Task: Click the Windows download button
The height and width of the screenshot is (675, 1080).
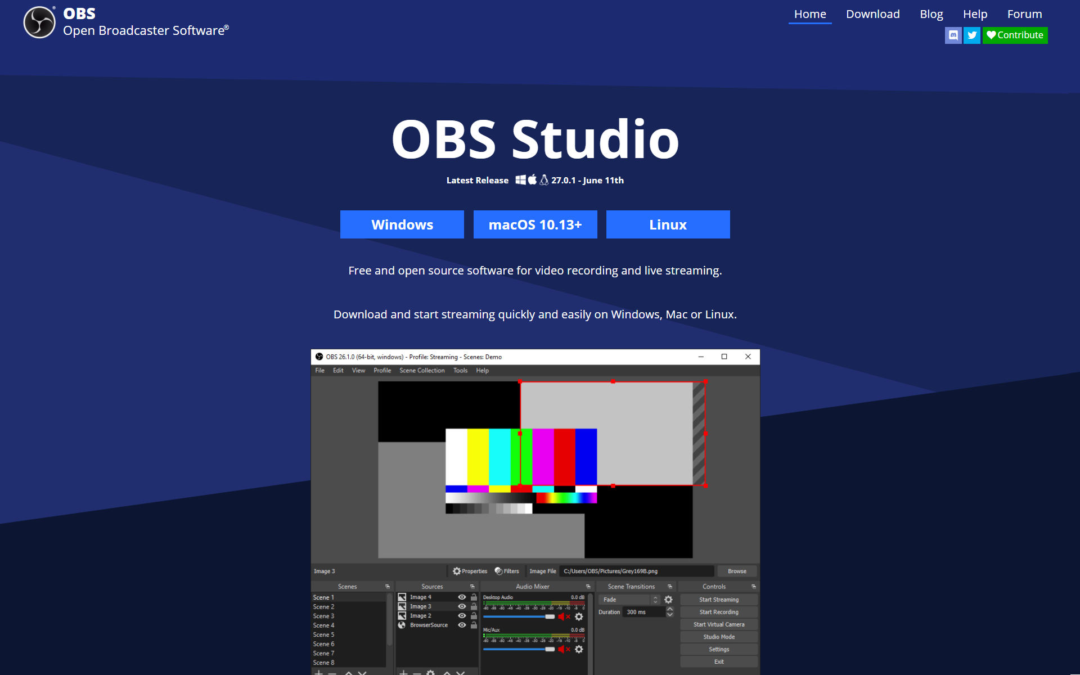Action: click(x=402, y=224)
